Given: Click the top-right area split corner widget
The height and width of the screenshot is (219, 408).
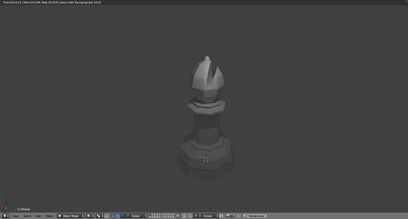Looking at the screenshot, I should (406, 6).
